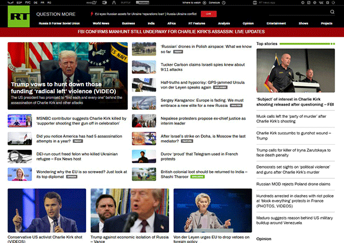
Task: Open EU top diplomat opinion article
Action: 81,174
